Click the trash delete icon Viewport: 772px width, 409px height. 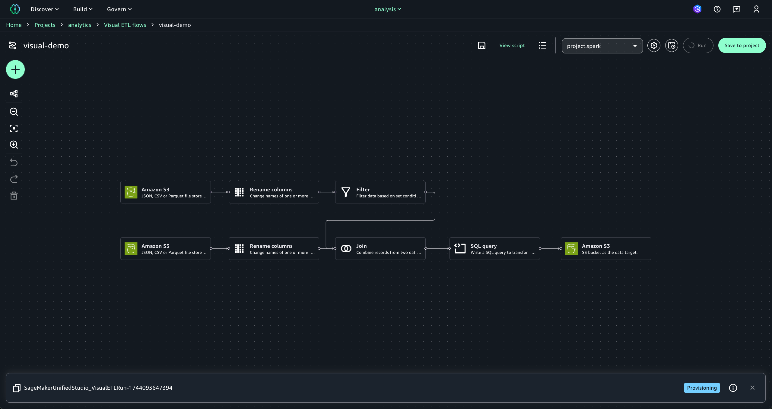[x=14, y=196]
